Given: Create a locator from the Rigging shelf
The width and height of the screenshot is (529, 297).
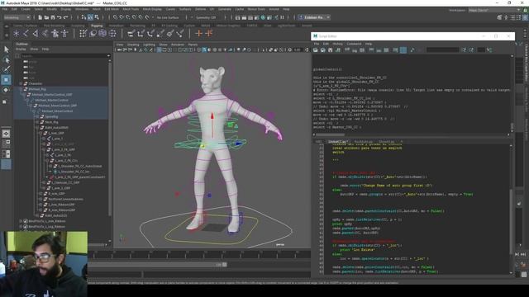Looking at the screenshot, I should (x=17, y=33).
